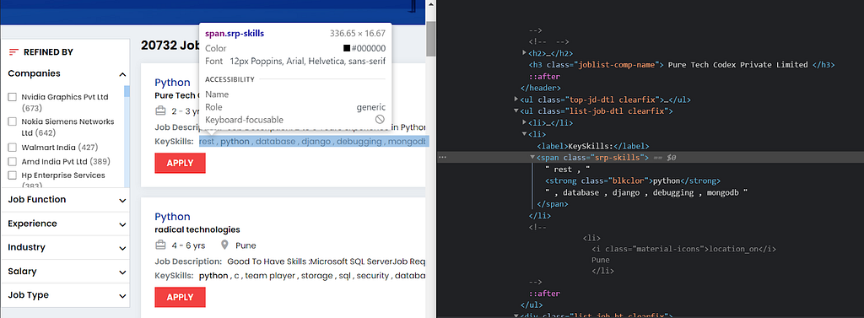Image resolution: width=864 pixels, height=318 pixels.
Task: Click the ellipsis beside the selected span row
Action: point(442,158)
